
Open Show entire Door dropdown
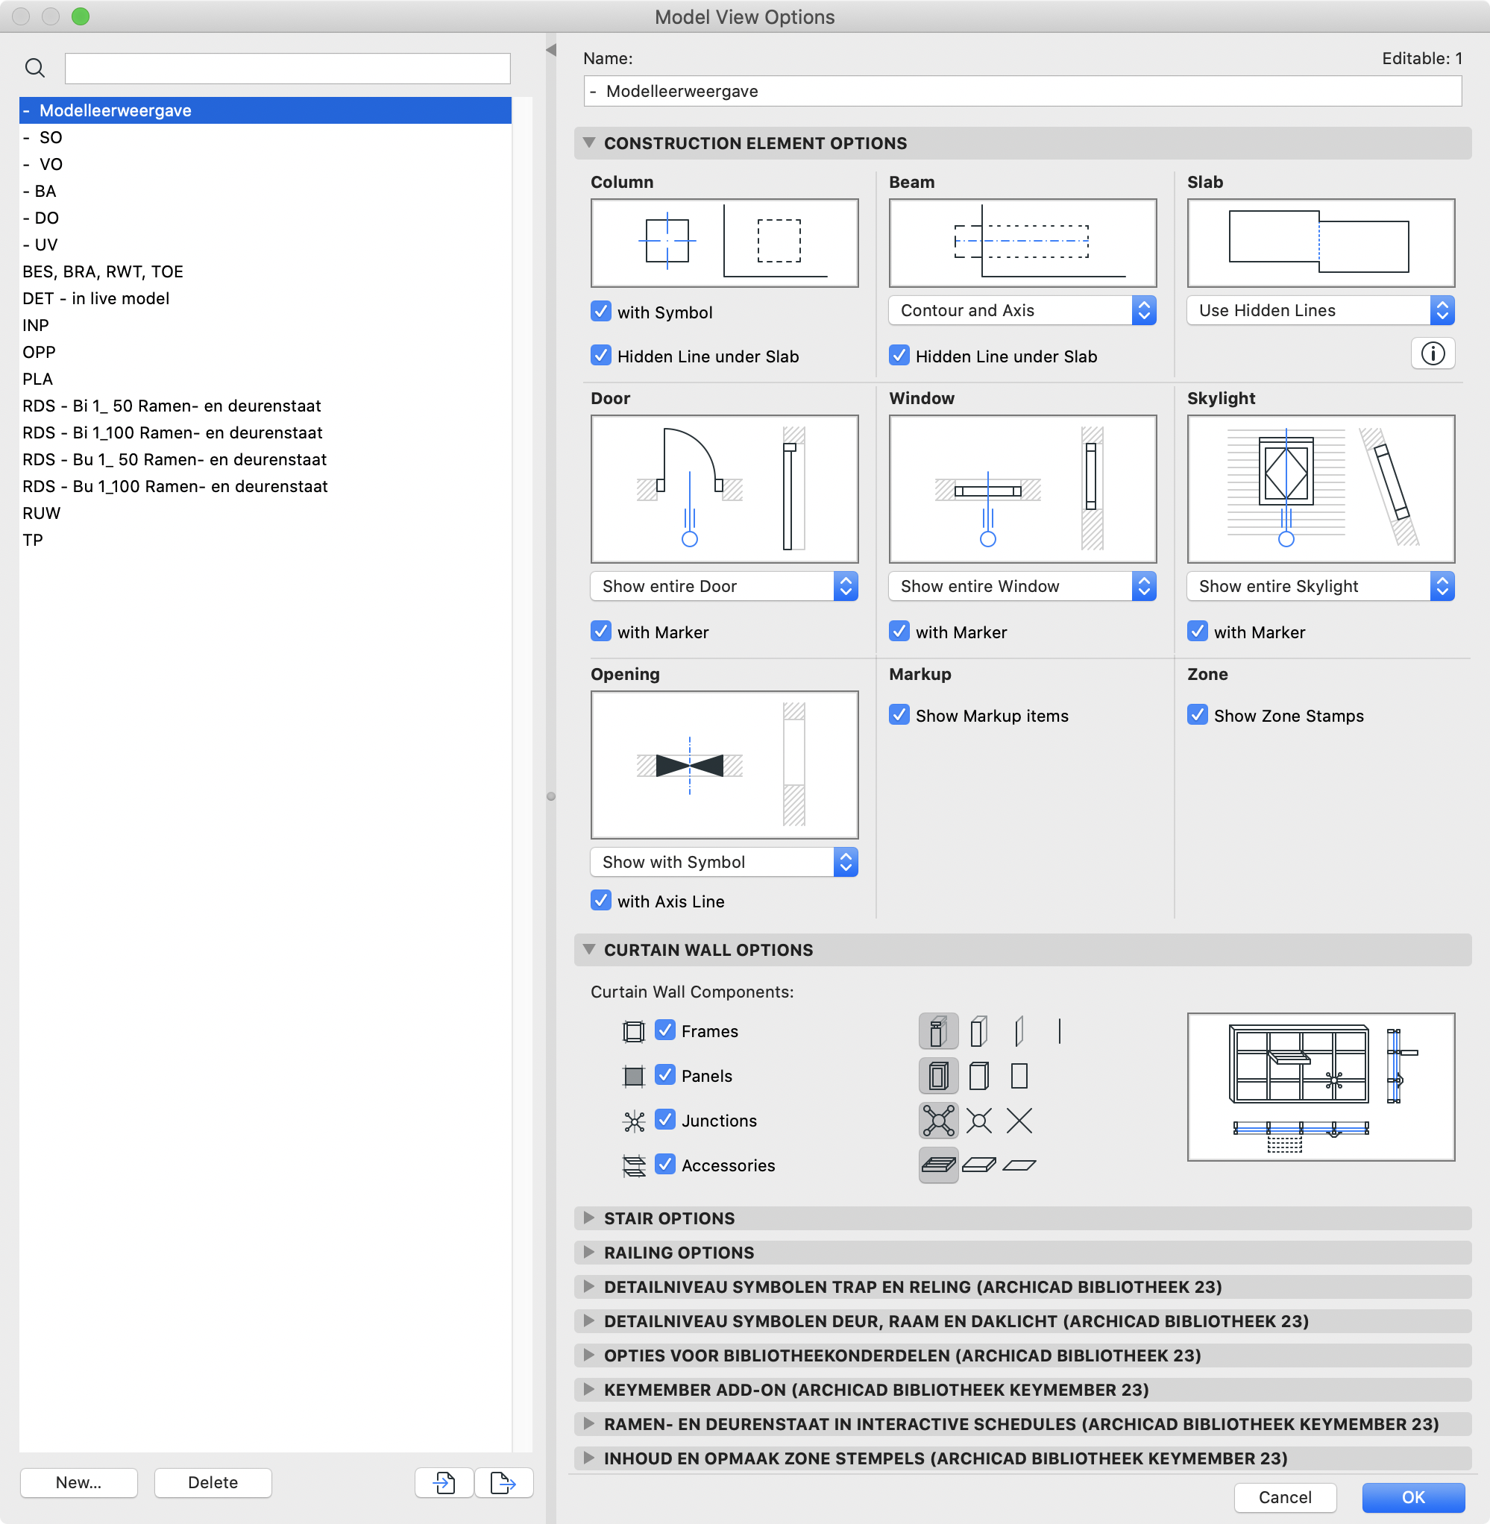[724, 586]
